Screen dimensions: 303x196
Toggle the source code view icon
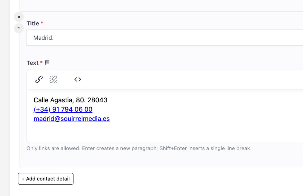[x=78, y=79]
